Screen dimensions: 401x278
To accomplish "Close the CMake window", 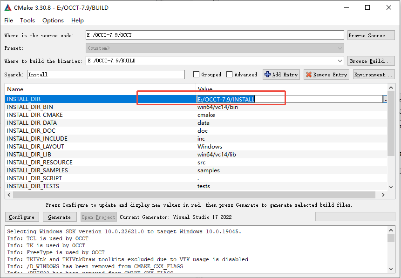I will click(x=389, y=7).
